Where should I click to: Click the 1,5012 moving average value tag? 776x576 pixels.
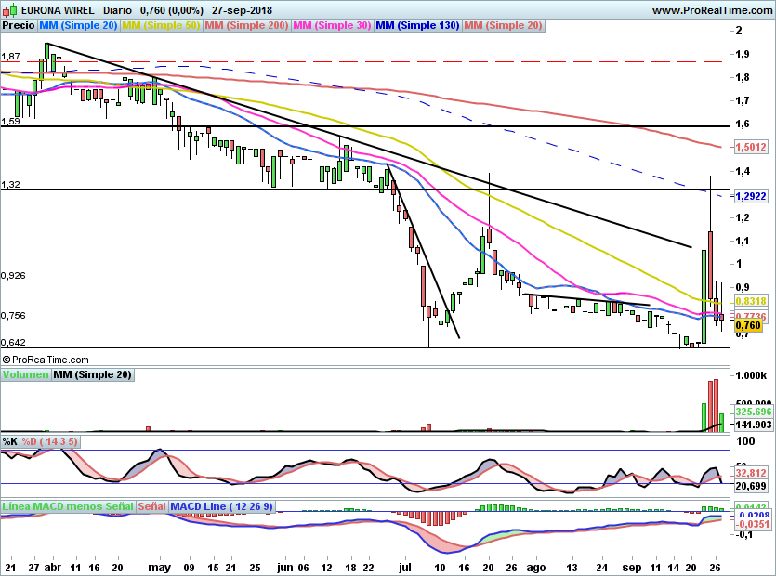pos(751,147)
